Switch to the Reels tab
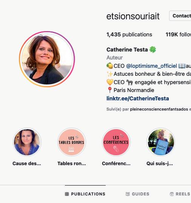The image size is (191, 203). coord(180,194)
